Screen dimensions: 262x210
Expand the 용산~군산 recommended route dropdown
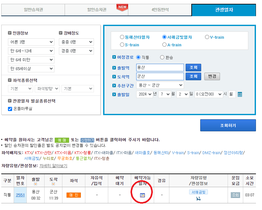160,85
